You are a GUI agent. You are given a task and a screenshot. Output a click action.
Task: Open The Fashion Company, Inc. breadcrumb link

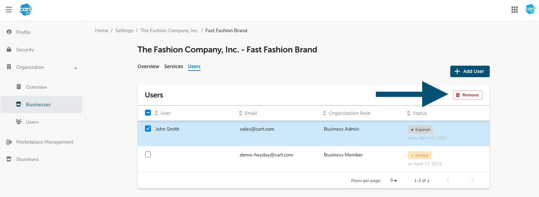(x=169, y=31)
